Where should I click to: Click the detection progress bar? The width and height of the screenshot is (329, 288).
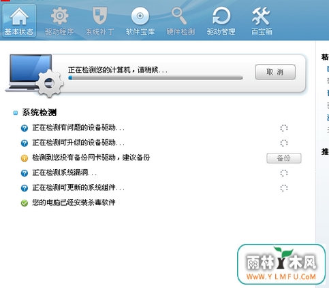point(155,78)
